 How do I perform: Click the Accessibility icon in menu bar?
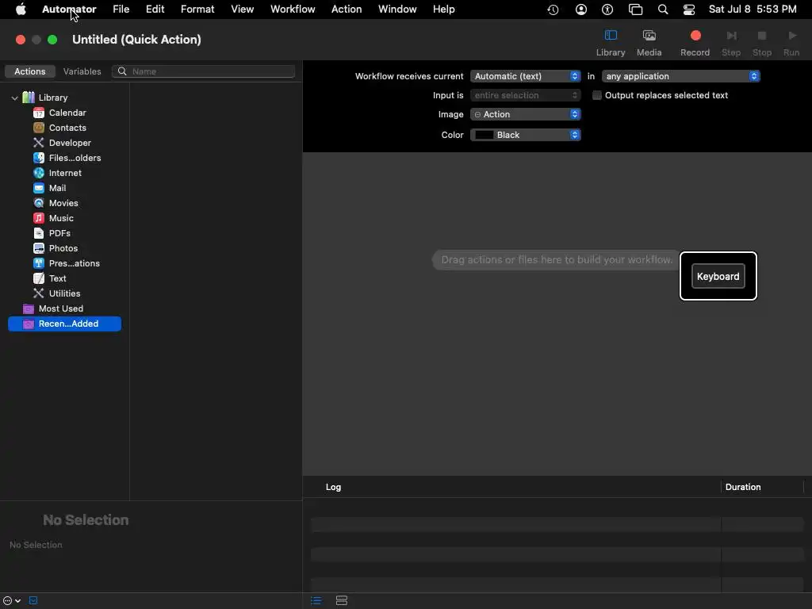(607, 10)
